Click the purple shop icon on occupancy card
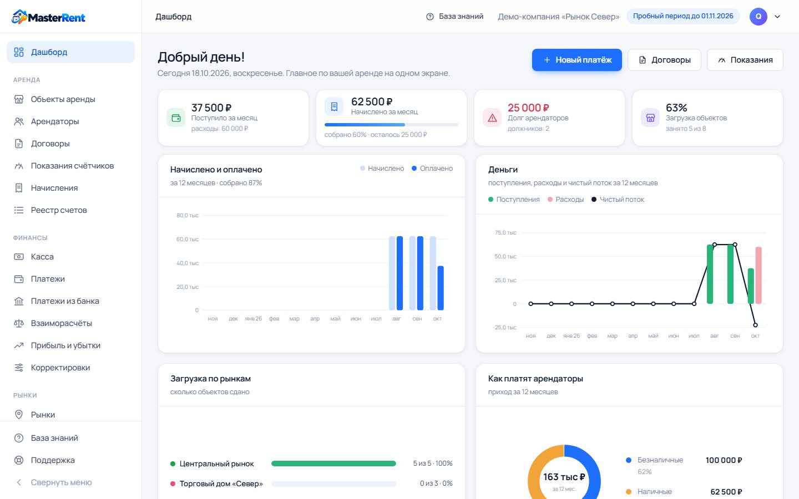The image size is (799, 499). point(650,118)
